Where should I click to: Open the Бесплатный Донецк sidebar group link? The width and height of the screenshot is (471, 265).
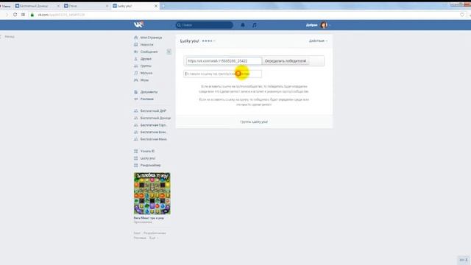(x=155, y=118)
